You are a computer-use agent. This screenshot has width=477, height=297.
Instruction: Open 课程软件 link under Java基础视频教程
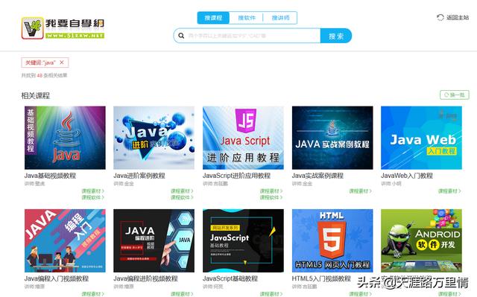(92, 197)
